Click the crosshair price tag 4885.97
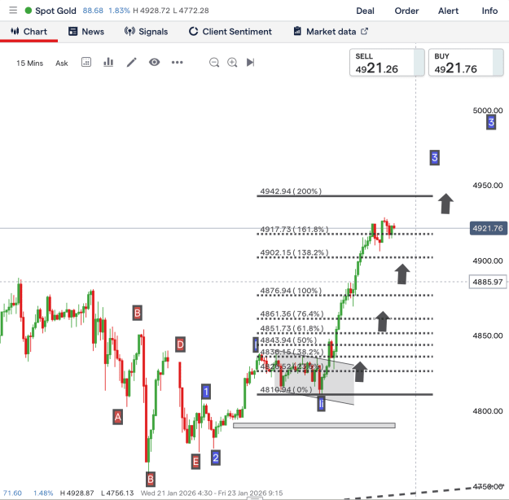The width and height of the screenshot is (509, 500). point(488,282)
